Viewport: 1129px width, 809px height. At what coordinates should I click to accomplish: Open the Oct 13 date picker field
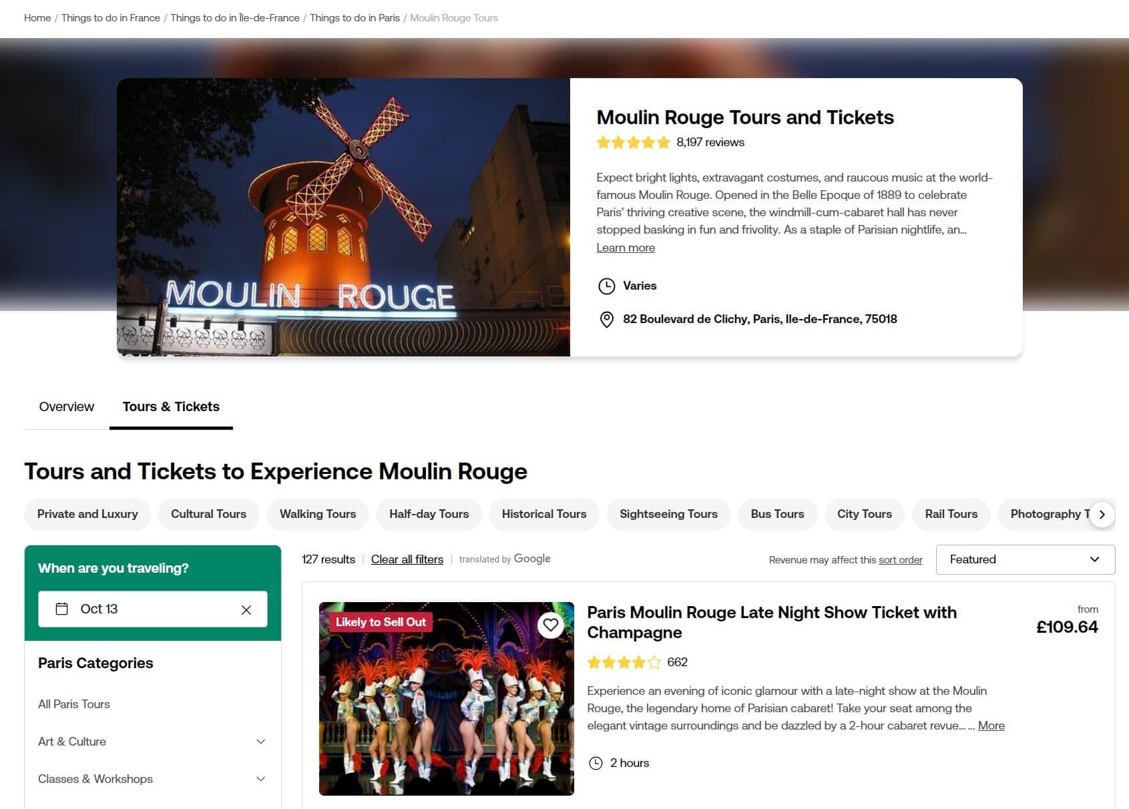153,609
